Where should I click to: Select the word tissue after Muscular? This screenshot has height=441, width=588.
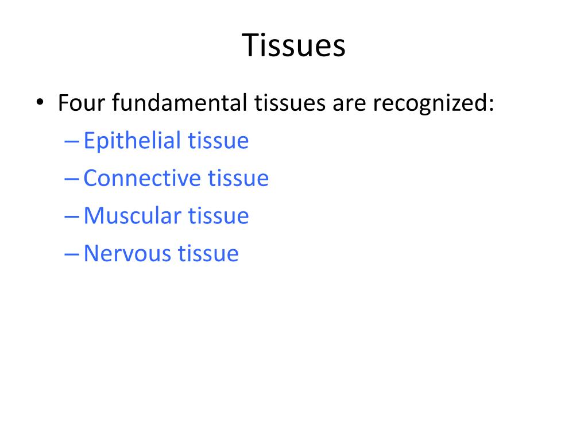coord(219,216)
